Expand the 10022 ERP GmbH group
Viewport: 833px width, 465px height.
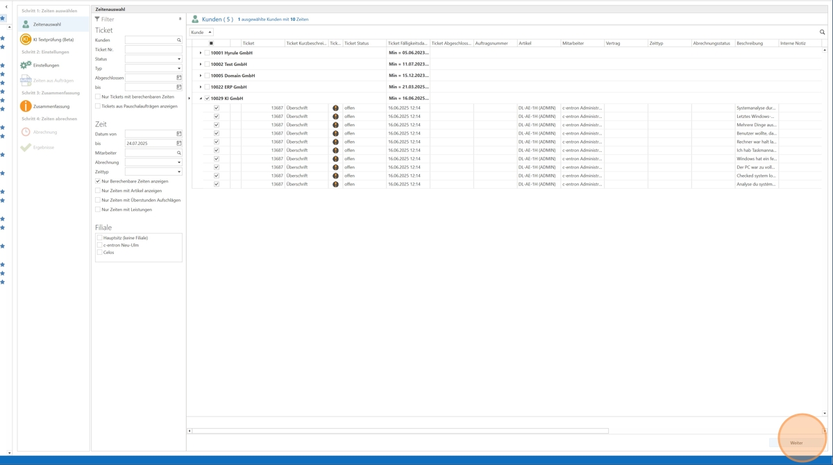[201, 87]
